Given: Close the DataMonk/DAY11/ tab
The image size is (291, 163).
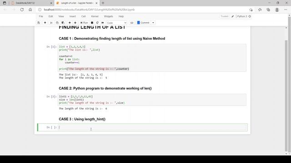Looking at the screenshot, I should [51, 3].
